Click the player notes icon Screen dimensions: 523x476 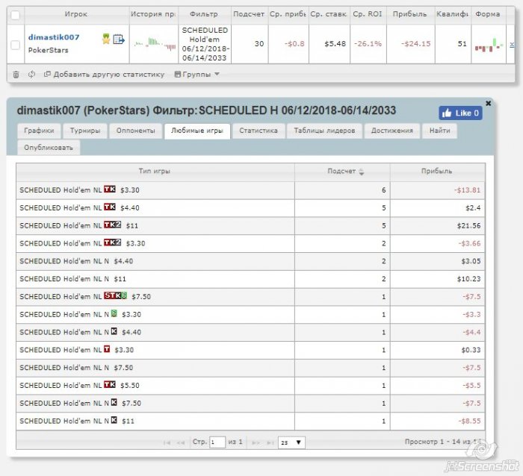click(118, 38)
